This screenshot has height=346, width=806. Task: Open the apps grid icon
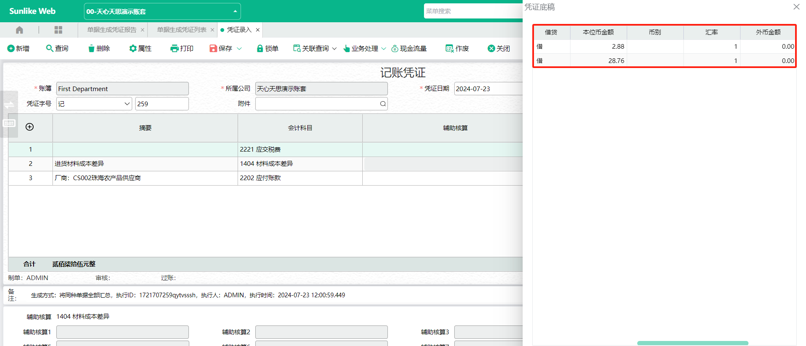pyautogui.click(x=58, y=30)
